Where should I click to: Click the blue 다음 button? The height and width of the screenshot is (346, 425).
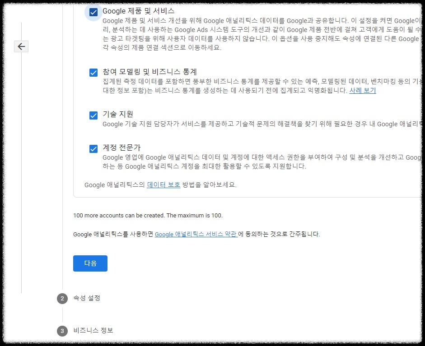point(90,263)
